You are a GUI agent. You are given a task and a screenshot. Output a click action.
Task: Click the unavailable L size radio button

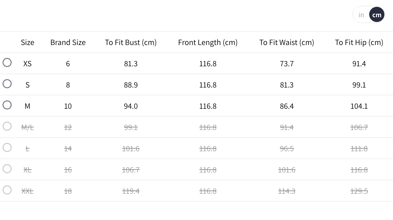point(7,147)
